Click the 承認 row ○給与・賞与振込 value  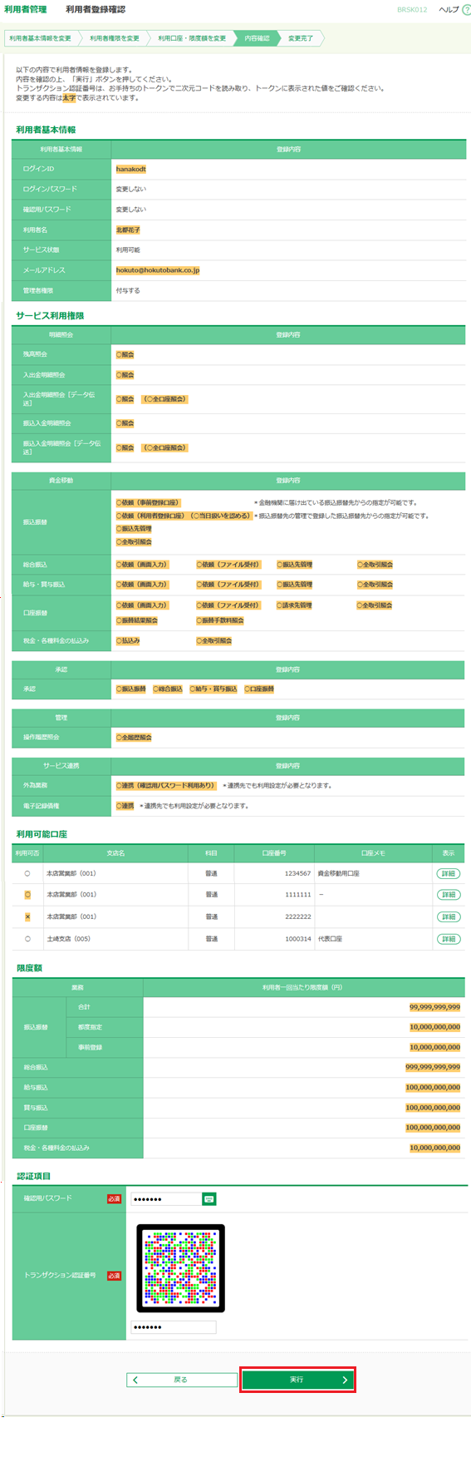tap(213, 689)
